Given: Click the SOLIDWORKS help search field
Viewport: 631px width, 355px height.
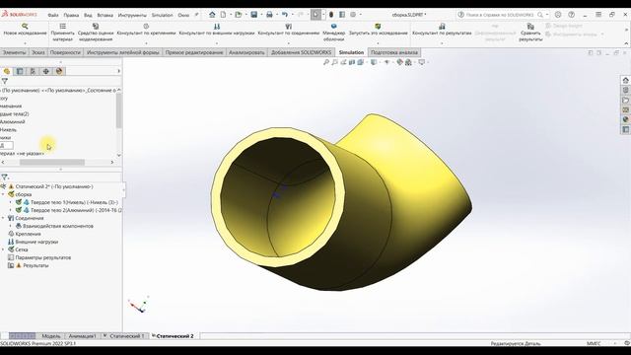Looking at the screenshot, I should [500, 15].
